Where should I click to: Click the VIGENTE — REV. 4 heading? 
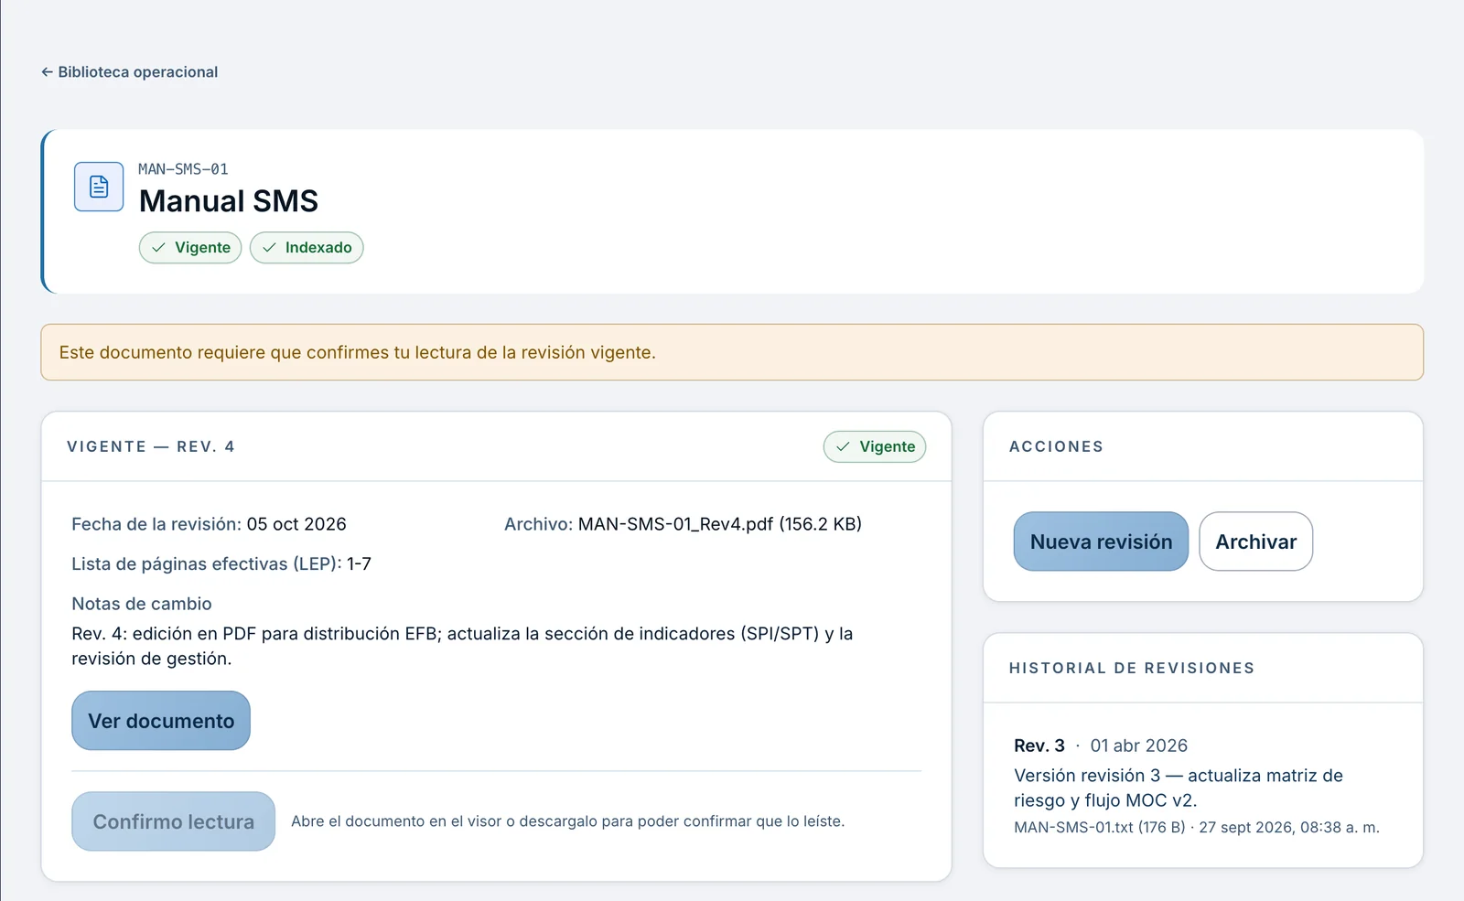tap(151, 446)
